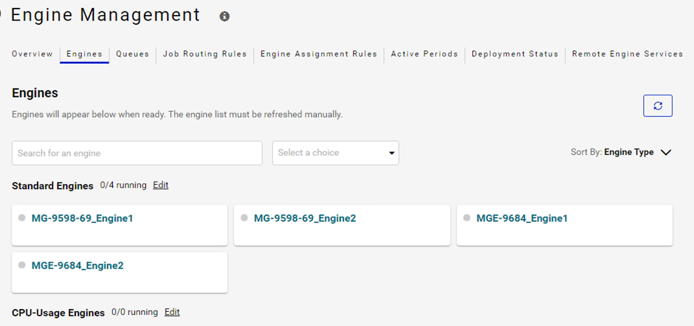Image resolution: width=694 pixels, height=326 pixels.
Task: Click the info icon beside Engine Management
Action: (x=224, y=16)
